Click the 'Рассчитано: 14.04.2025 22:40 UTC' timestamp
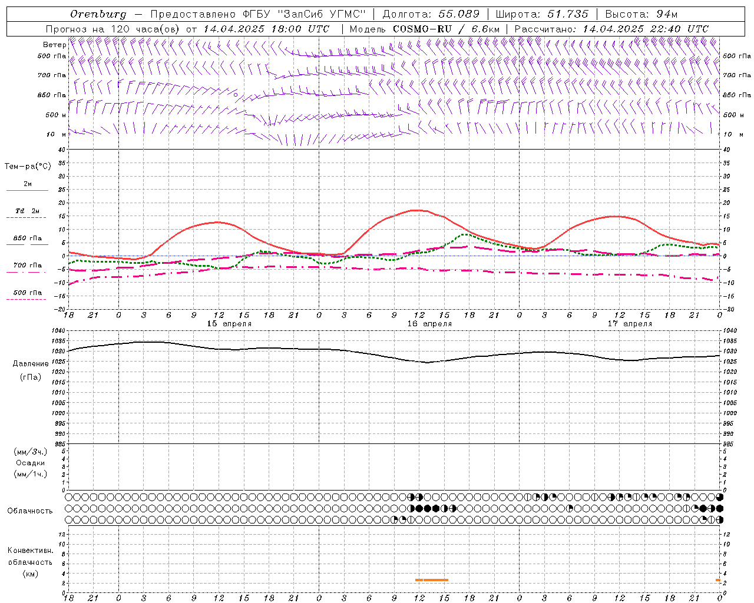The image size is (754, 603). pos(611,29)
